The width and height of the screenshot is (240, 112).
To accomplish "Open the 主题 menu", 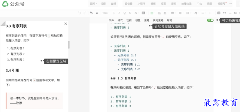I will click(147, 20).
